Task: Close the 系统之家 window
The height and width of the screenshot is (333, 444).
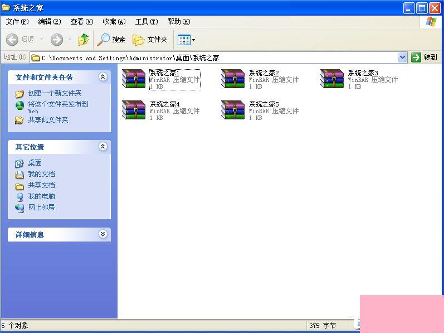Action: (x=435, y=8)
